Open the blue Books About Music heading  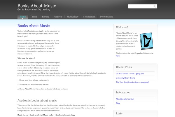pos(34,26)
